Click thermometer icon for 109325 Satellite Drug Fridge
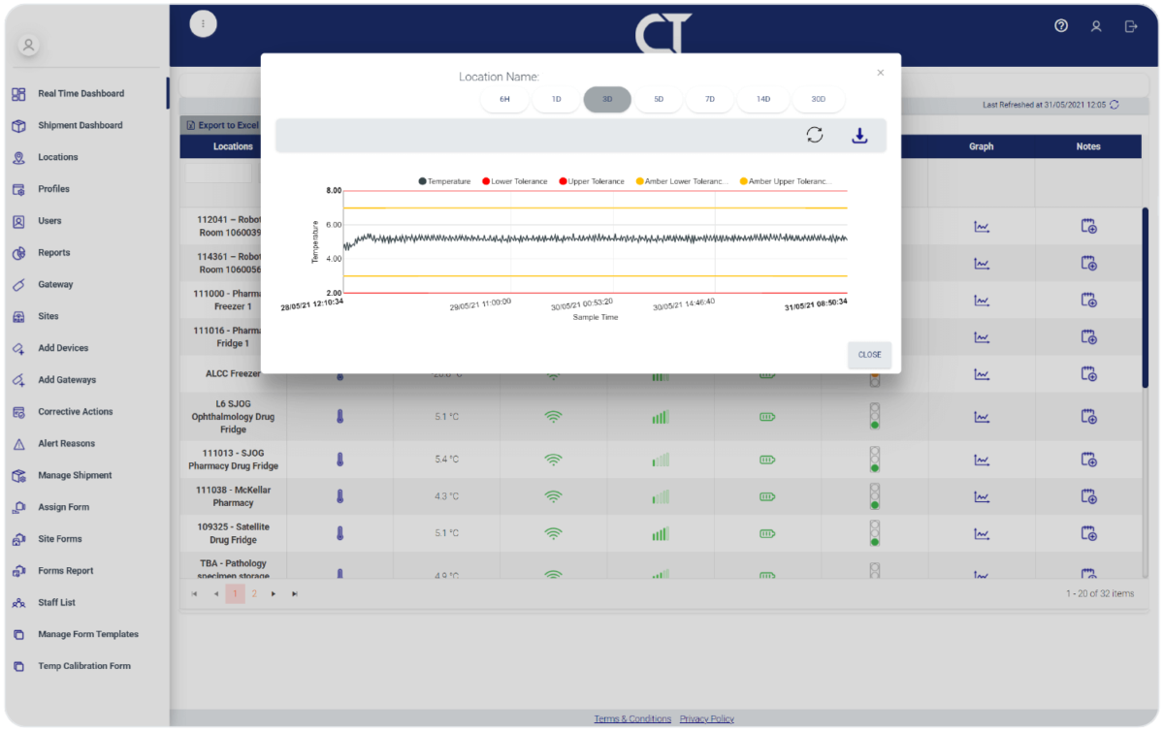The width and height of the screenshot is (1164, 731). (340, 532)
